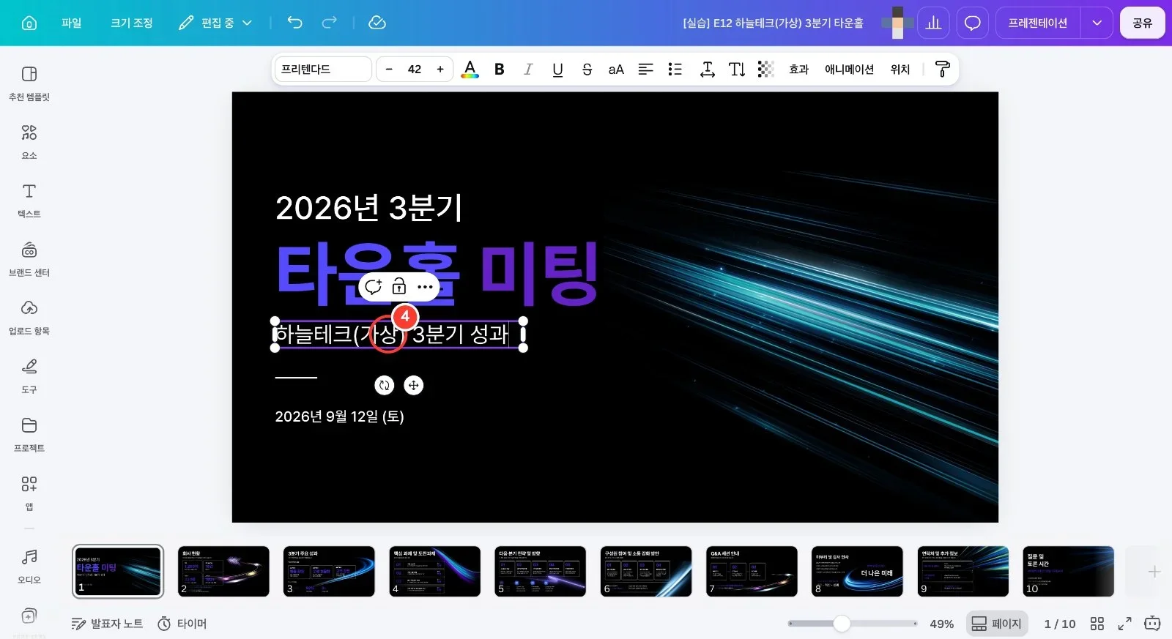Open 위치 position panel
The width and height of the screenshot is (1172, 639).
[x=900, y=70]
